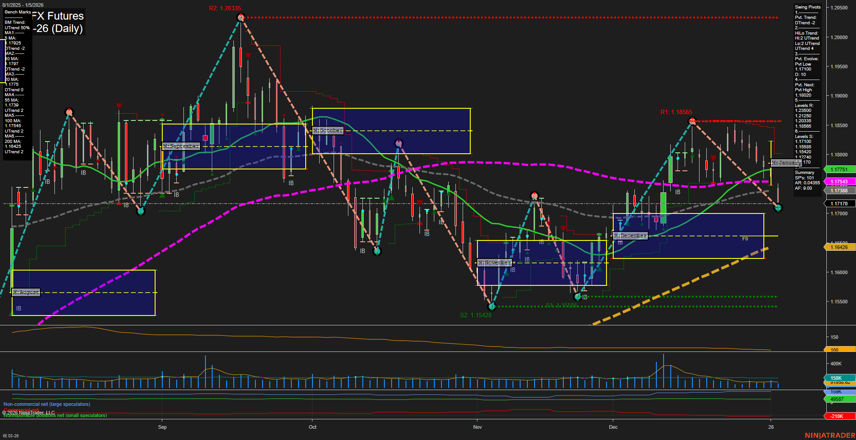856x440 pixels.
Task: Collapse the Bench Marks info panel
Action: coord(17,12)
